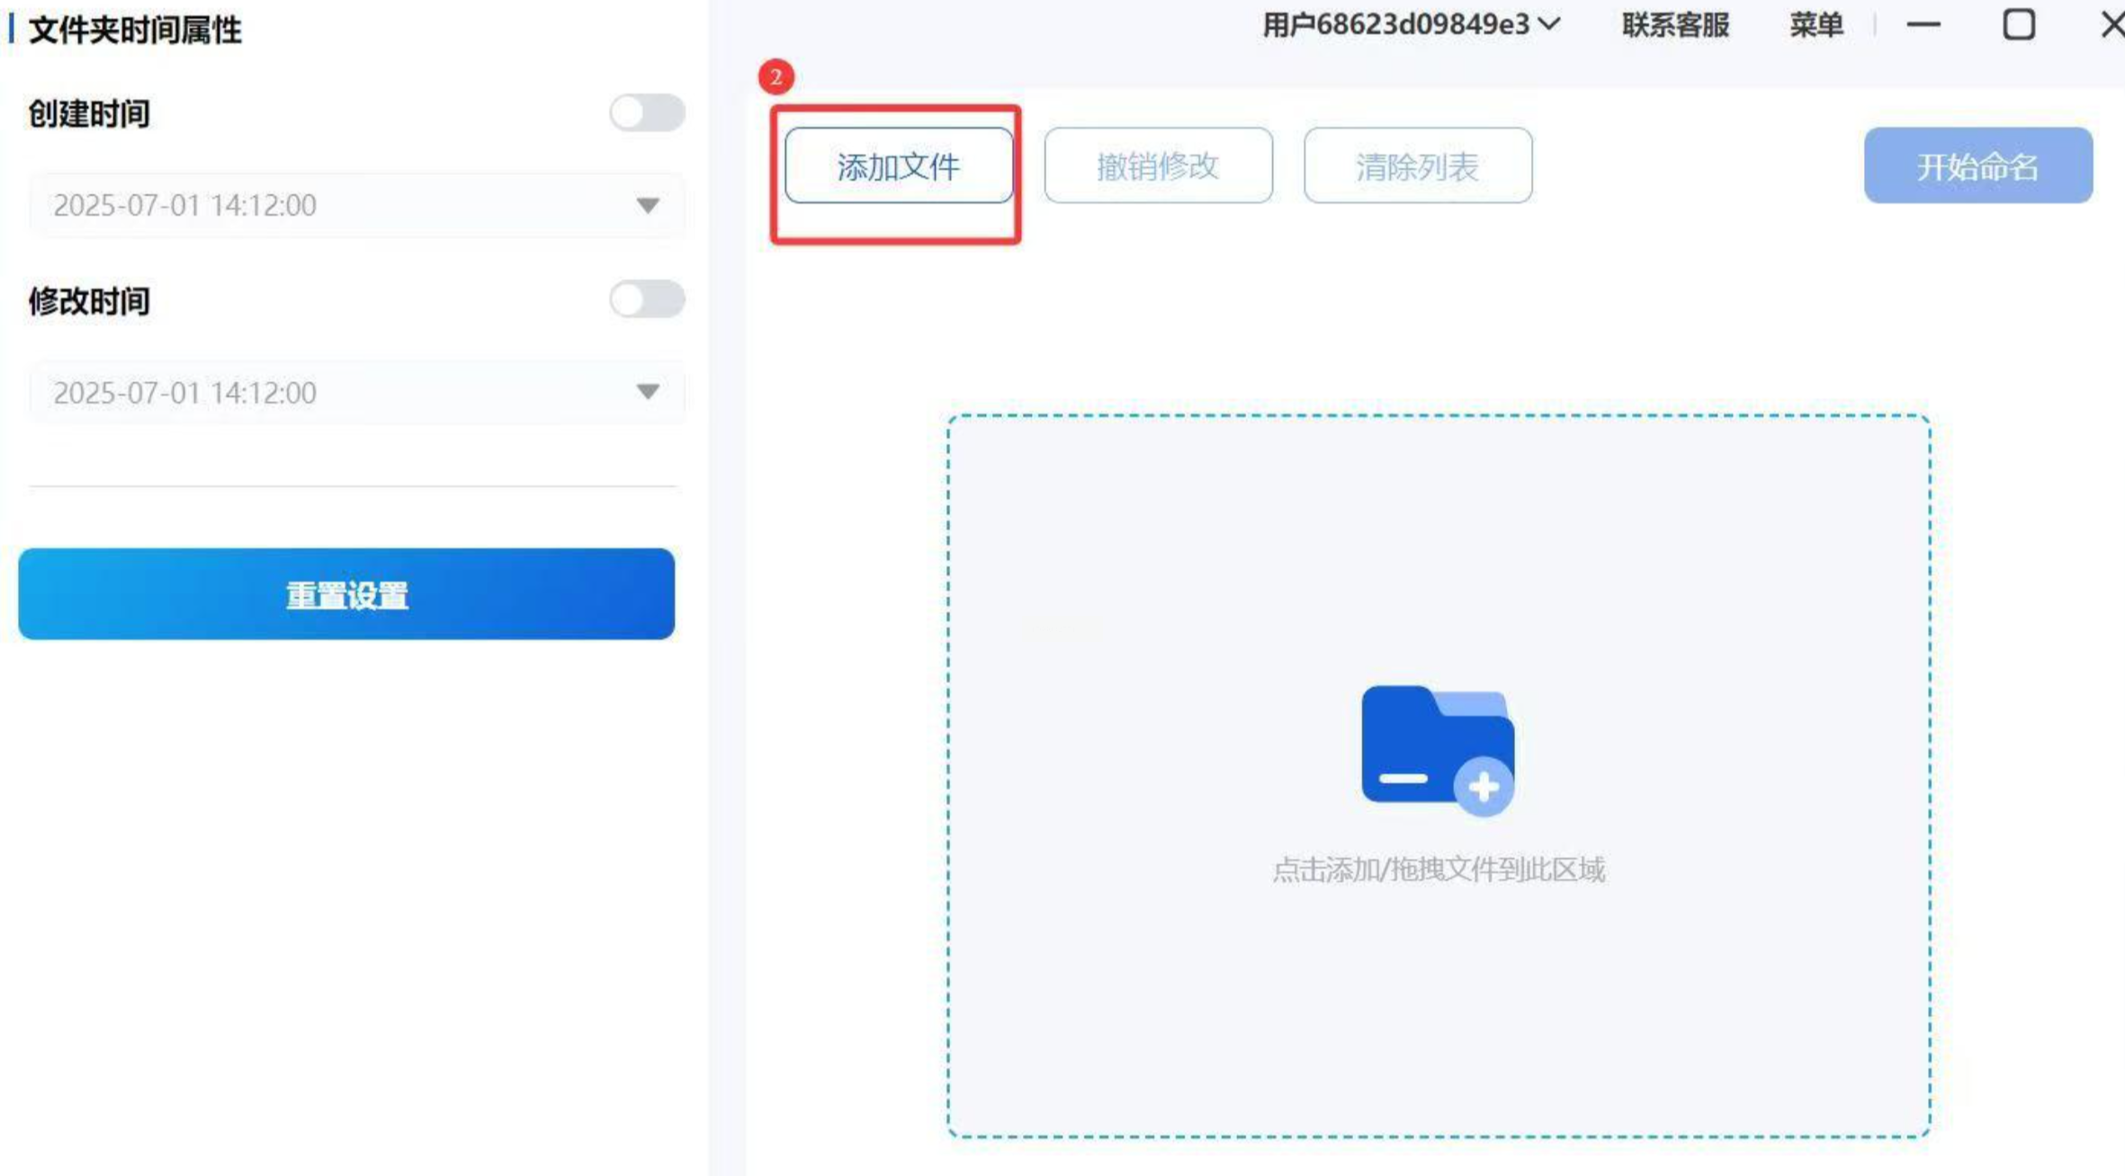The image size is (2125, 1176).
Task: Open the user account 用户68623d09849e3 dropdown
Action: pos(1410,25)
